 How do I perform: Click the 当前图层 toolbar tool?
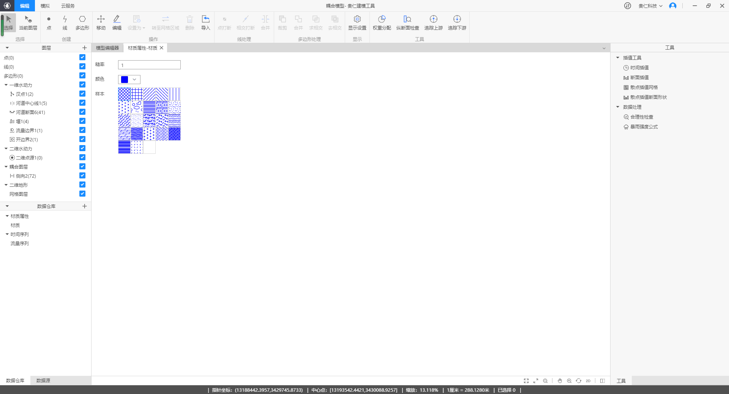click(x=28, y=23)
